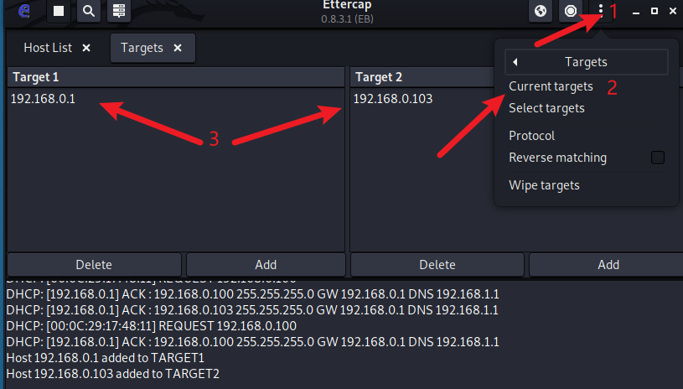Screen dimensions: 683x389
Task: Click log line 'Host 192.168.0.1 added to TARGET1'
Action: click(x=106, y=358)
